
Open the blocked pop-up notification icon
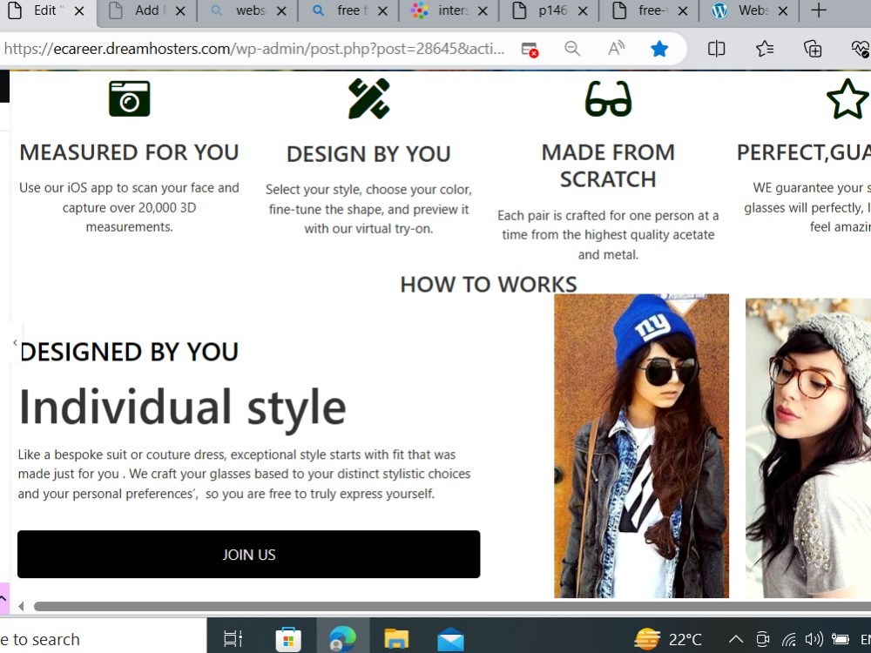(530, 50)
